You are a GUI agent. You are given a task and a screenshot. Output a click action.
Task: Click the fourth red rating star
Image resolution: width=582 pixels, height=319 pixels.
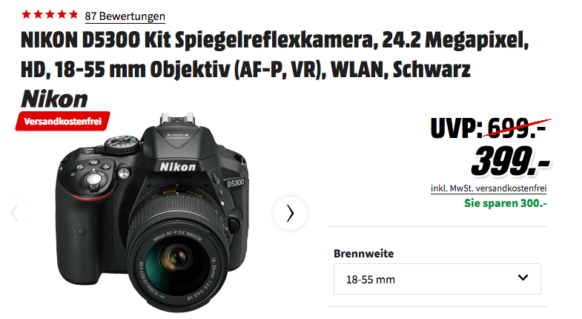(62, 15)
